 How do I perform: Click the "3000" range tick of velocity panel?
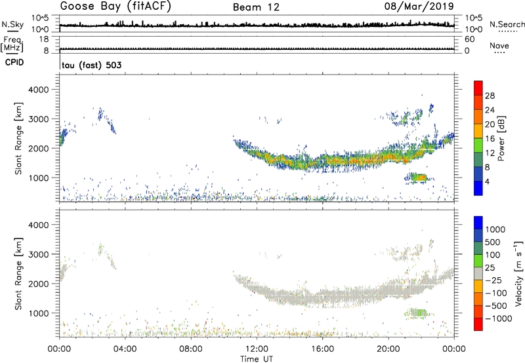[x=39, y=254]
